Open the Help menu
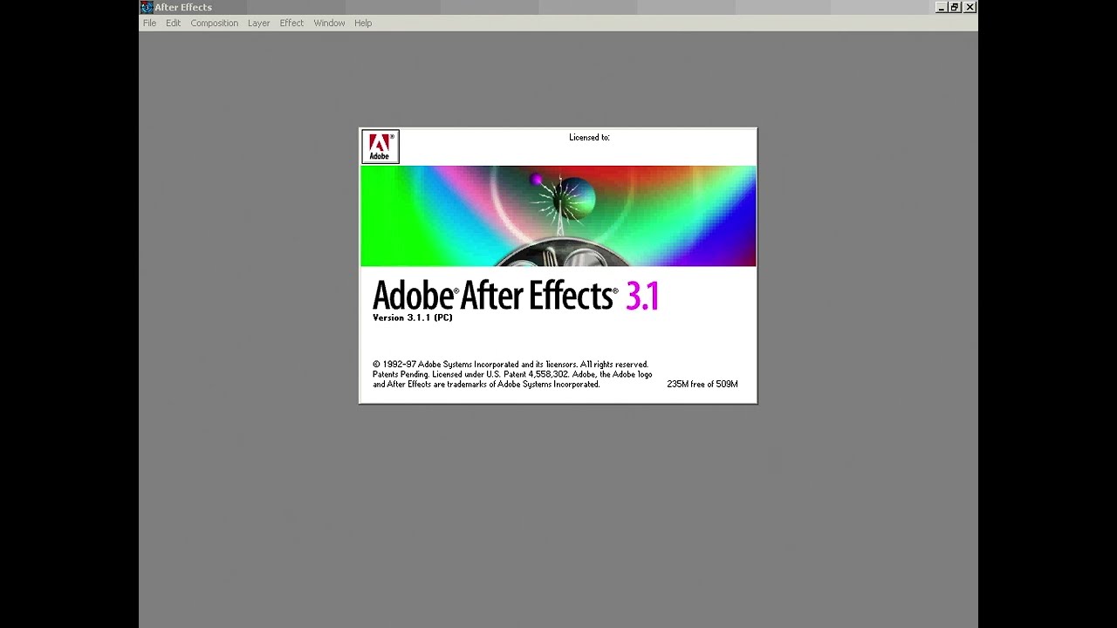The height and width of the screenshot is (628, 1117). point(363,24)
